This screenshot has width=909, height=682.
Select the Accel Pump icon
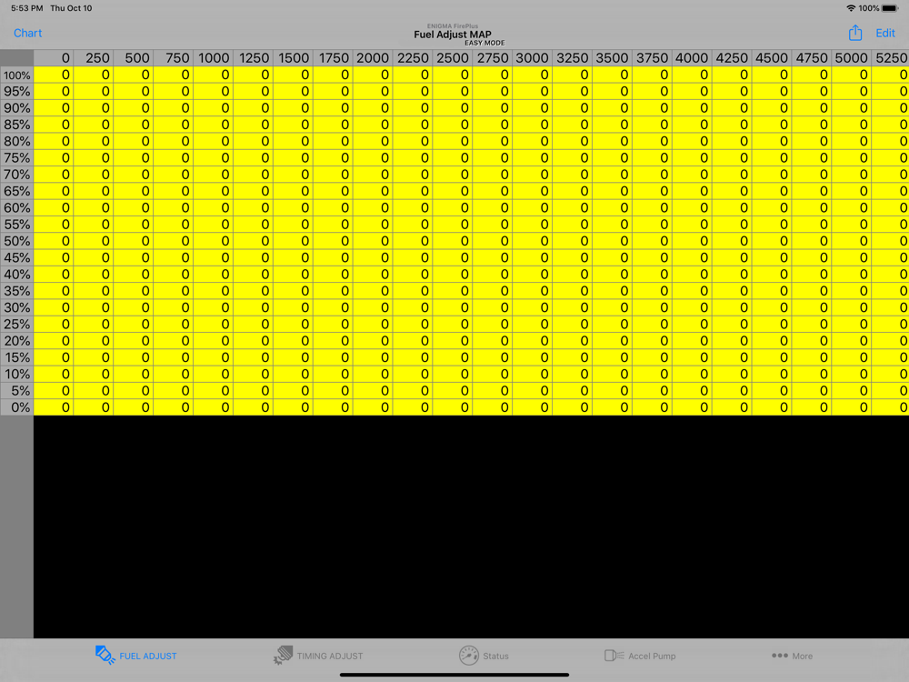click(614, 656)
